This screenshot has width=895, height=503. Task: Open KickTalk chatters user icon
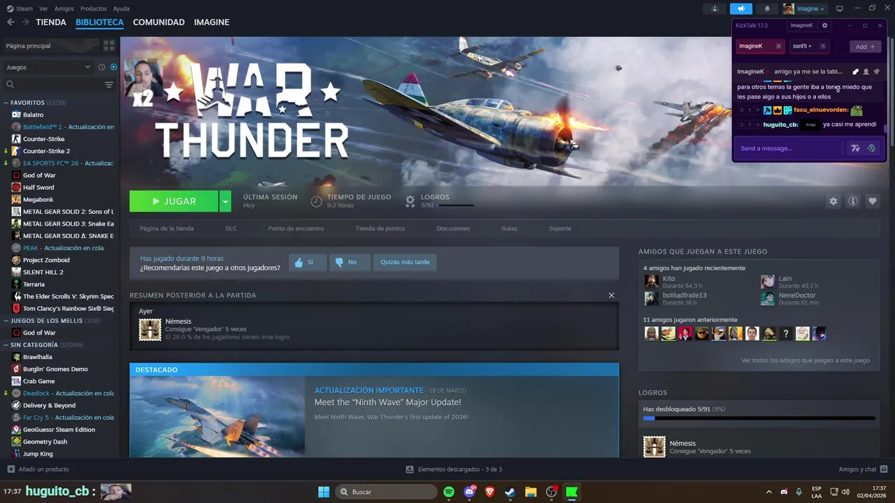tap(866, 71)
